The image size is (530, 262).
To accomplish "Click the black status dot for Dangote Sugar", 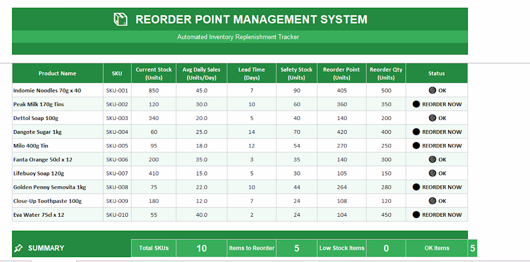I will tap(416, 132).
